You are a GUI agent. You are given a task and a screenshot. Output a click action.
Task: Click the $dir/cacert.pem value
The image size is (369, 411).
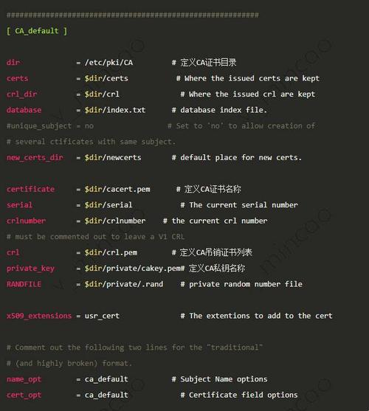tap(117, 189)
